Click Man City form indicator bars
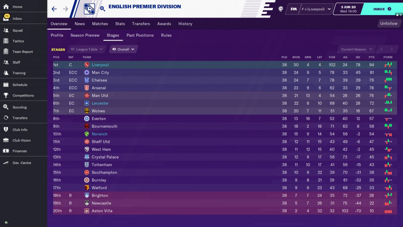The width and height of the screenshot is (403, 227). coord(388,73)
